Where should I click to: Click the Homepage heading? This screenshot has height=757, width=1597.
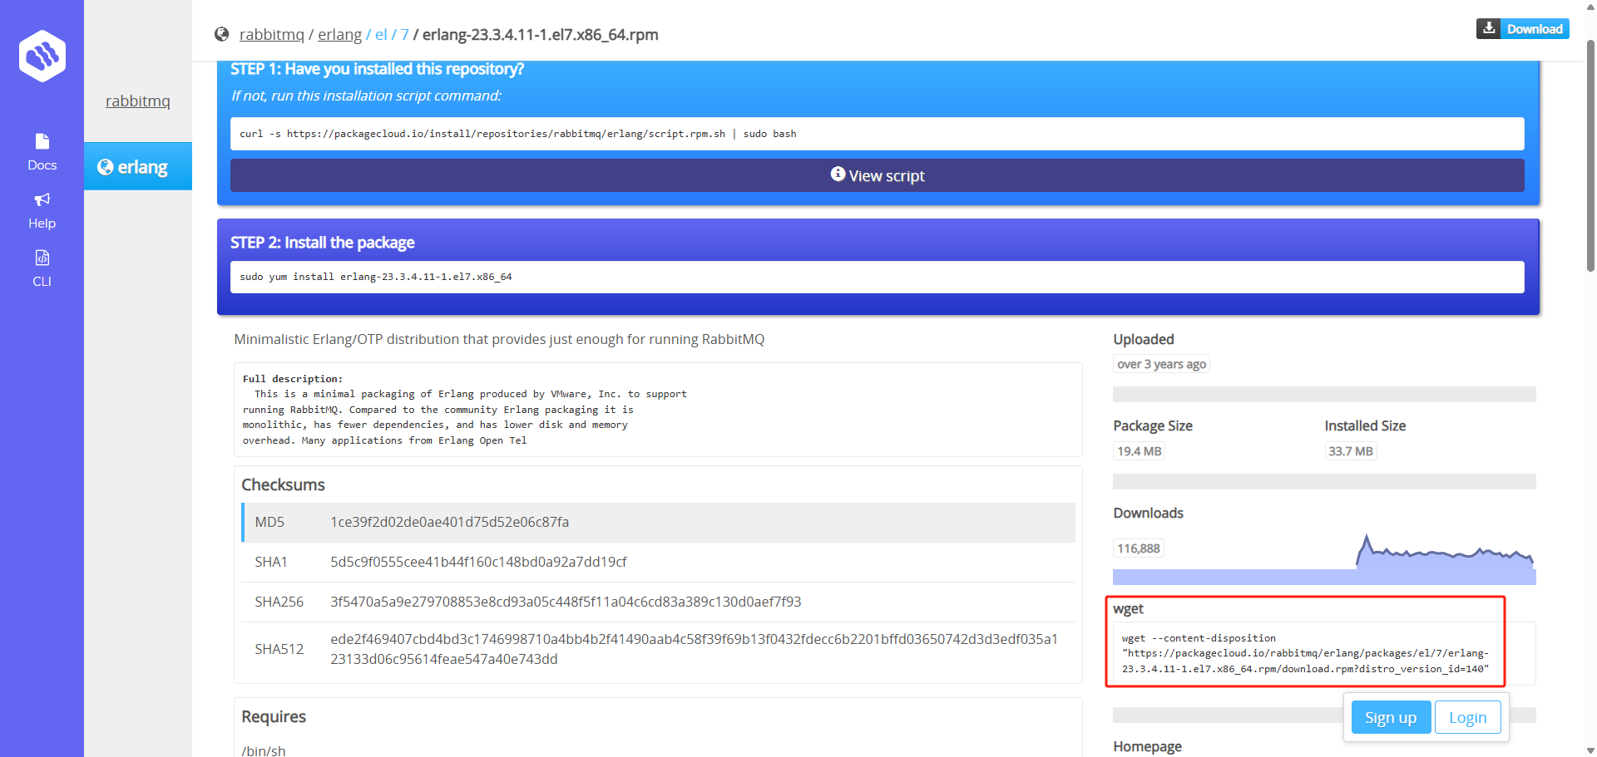pos(1147,746)
